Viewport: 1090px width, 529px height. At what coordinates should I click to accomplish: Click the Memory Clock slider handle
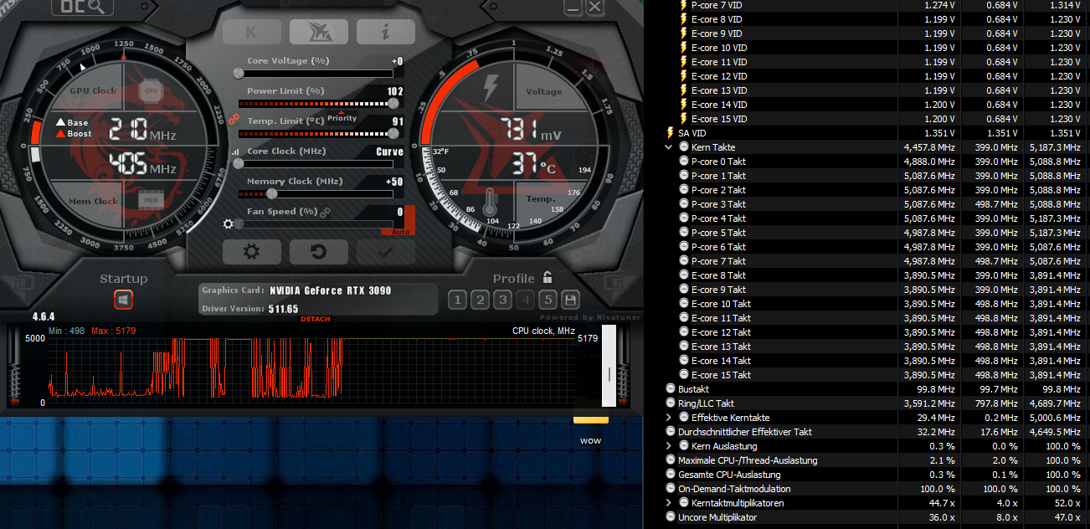coord(271,193)
